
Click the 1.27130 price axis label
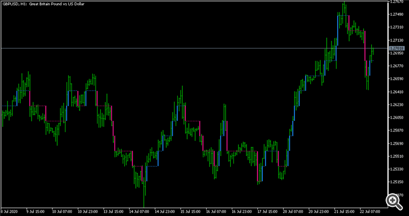click(x=396, y=40)
